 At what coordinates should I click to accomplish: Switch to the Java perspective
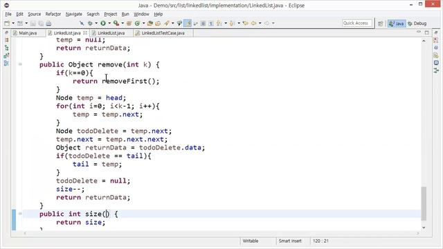pos(397,24)
